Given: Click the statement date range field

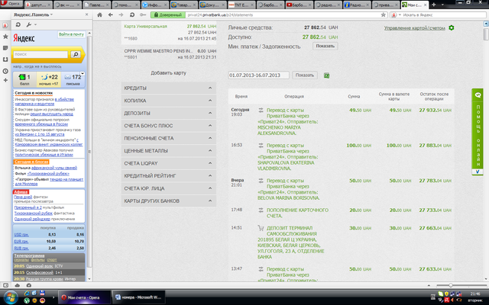Looking at the screenshot, I should (258, 75).
